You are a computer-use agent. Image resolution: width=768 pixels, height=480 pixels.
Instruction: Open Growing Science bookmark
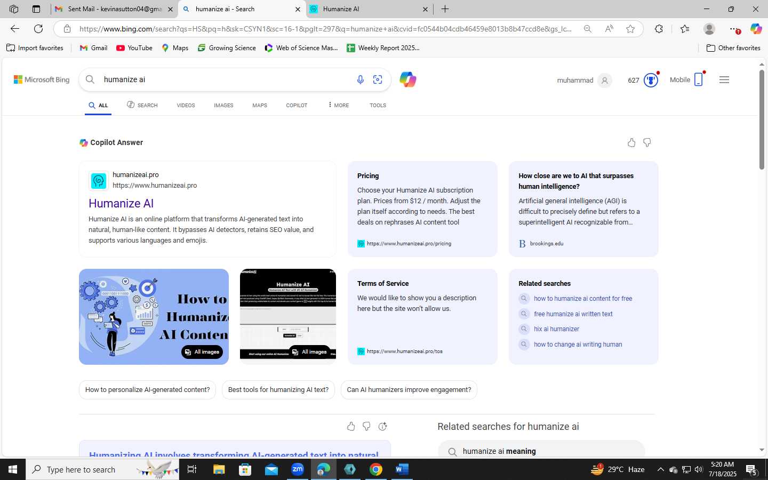(x=227, y=48)
